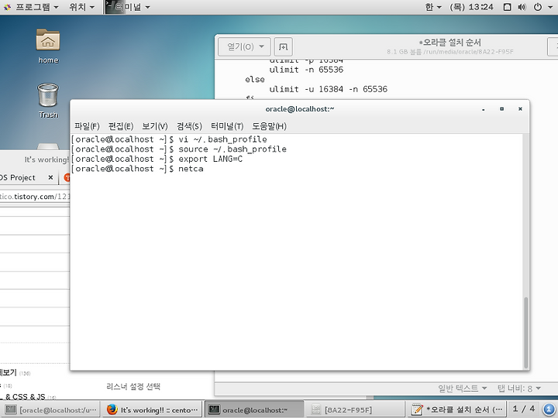Switch to *오라클 설치 순서 taskbar item
Viewport: 558px width, 418px height.
point(456,409)
